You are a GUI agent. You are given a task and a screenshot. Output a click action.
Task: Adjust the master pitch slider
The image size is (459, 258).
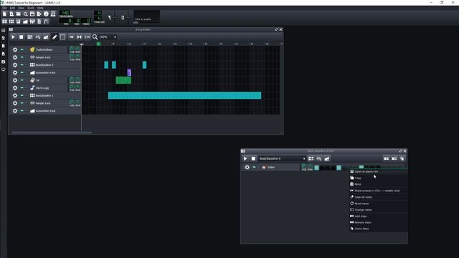(x=128, y=17)
